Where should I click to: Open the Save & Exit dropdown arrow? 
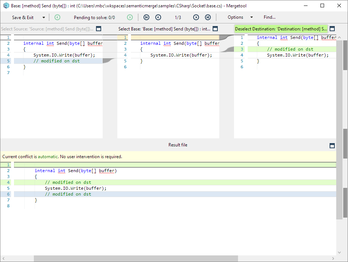(44, 18)
